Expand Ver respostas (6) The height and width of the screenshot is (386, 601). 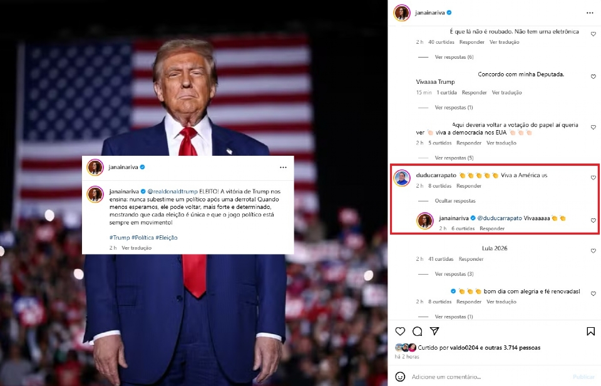click(454, 57)
